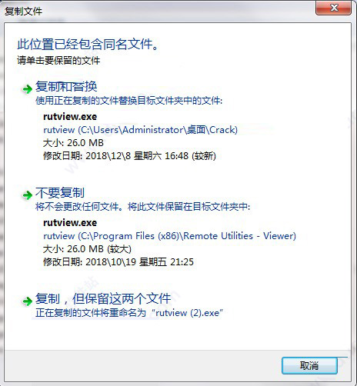Close the 复制文件 dialog with X
This screenshot has height=386, width=357.
333,8
